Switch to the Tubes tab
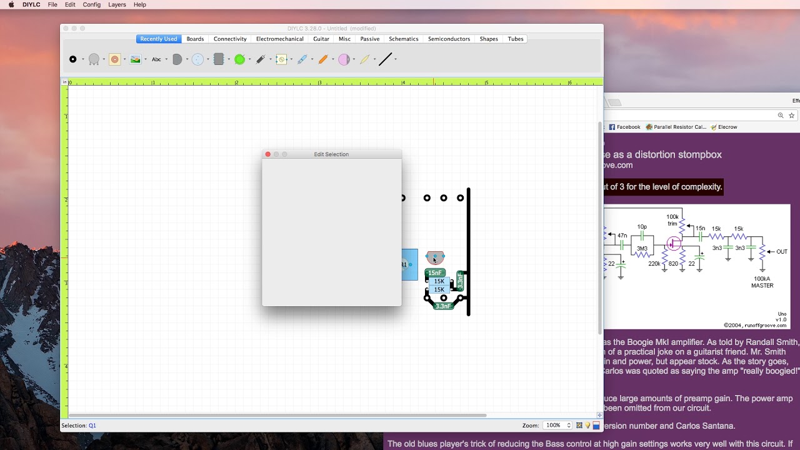This screenshot has width=800, height=450. pyautogui.click(x=516, y=39)
